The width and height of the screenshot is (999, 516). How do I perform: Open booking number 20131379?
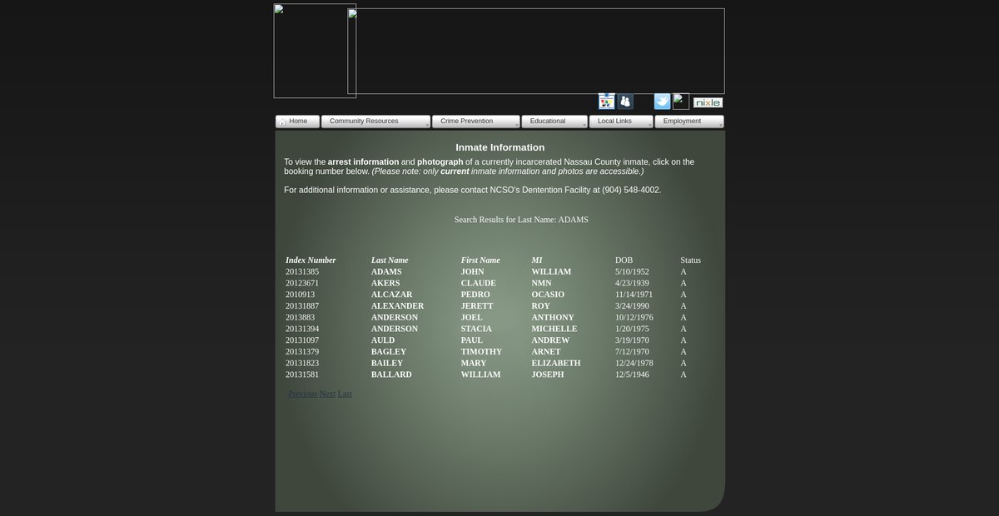pos(302,352)
